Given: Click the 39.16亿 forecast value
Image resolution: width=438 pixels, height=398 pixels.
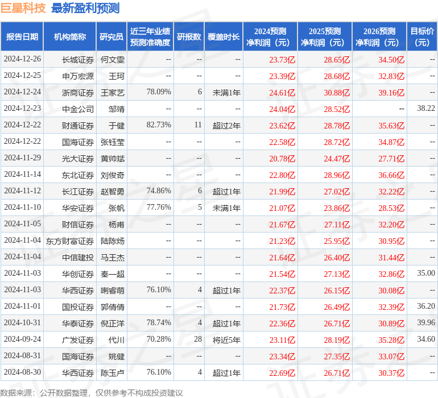Looking at the screenshot, I should pyautogui.click(x=391, y=93).
